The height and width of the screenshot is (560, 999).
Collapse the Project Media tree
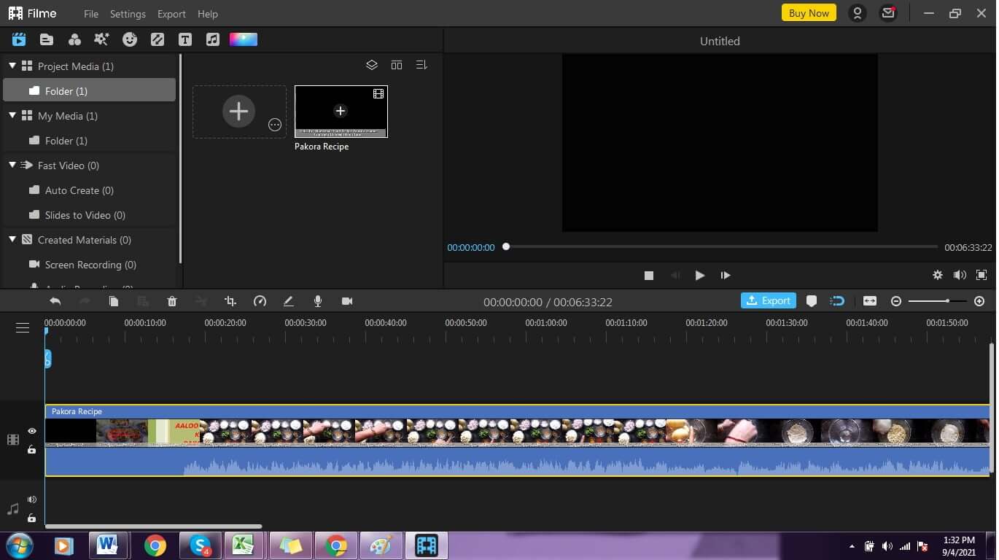[12, 66]
